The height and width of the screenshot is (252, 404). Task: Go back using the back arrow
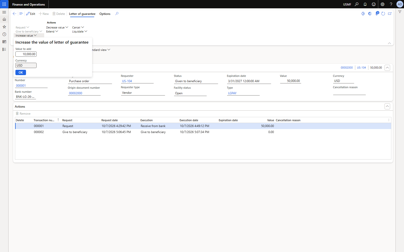click(14, 14)
